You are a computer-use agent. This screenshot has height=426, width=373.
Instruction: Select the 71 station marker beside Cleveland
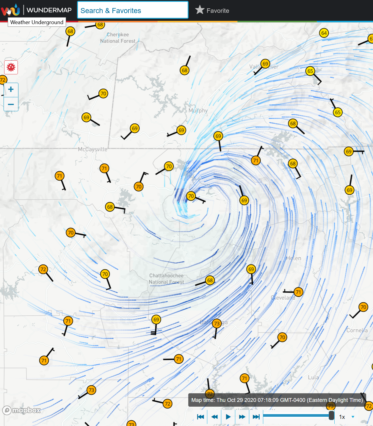point(298,292)
